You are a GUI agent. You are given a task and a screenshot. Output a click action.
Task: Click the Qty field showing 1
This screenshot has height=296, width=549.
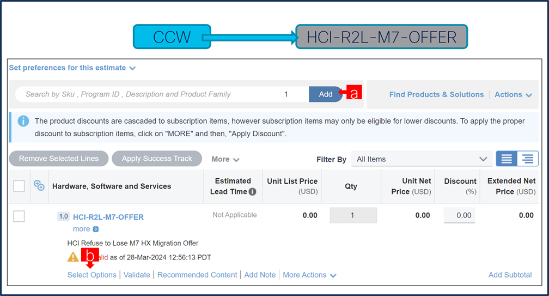pyautogui.click(x=353, y=215)
